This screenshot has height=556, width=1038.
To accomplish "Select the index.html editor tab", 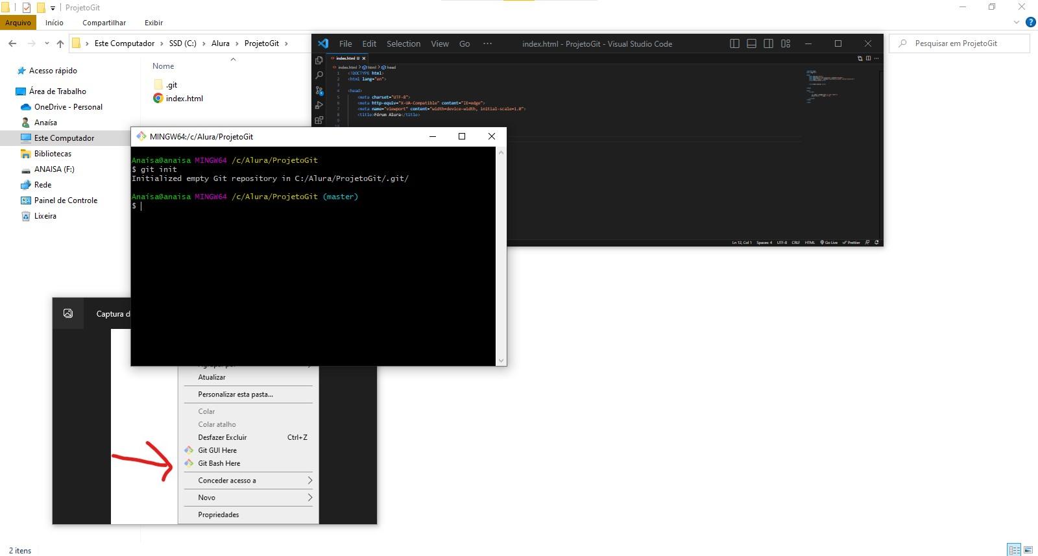I will click(348, 58).
